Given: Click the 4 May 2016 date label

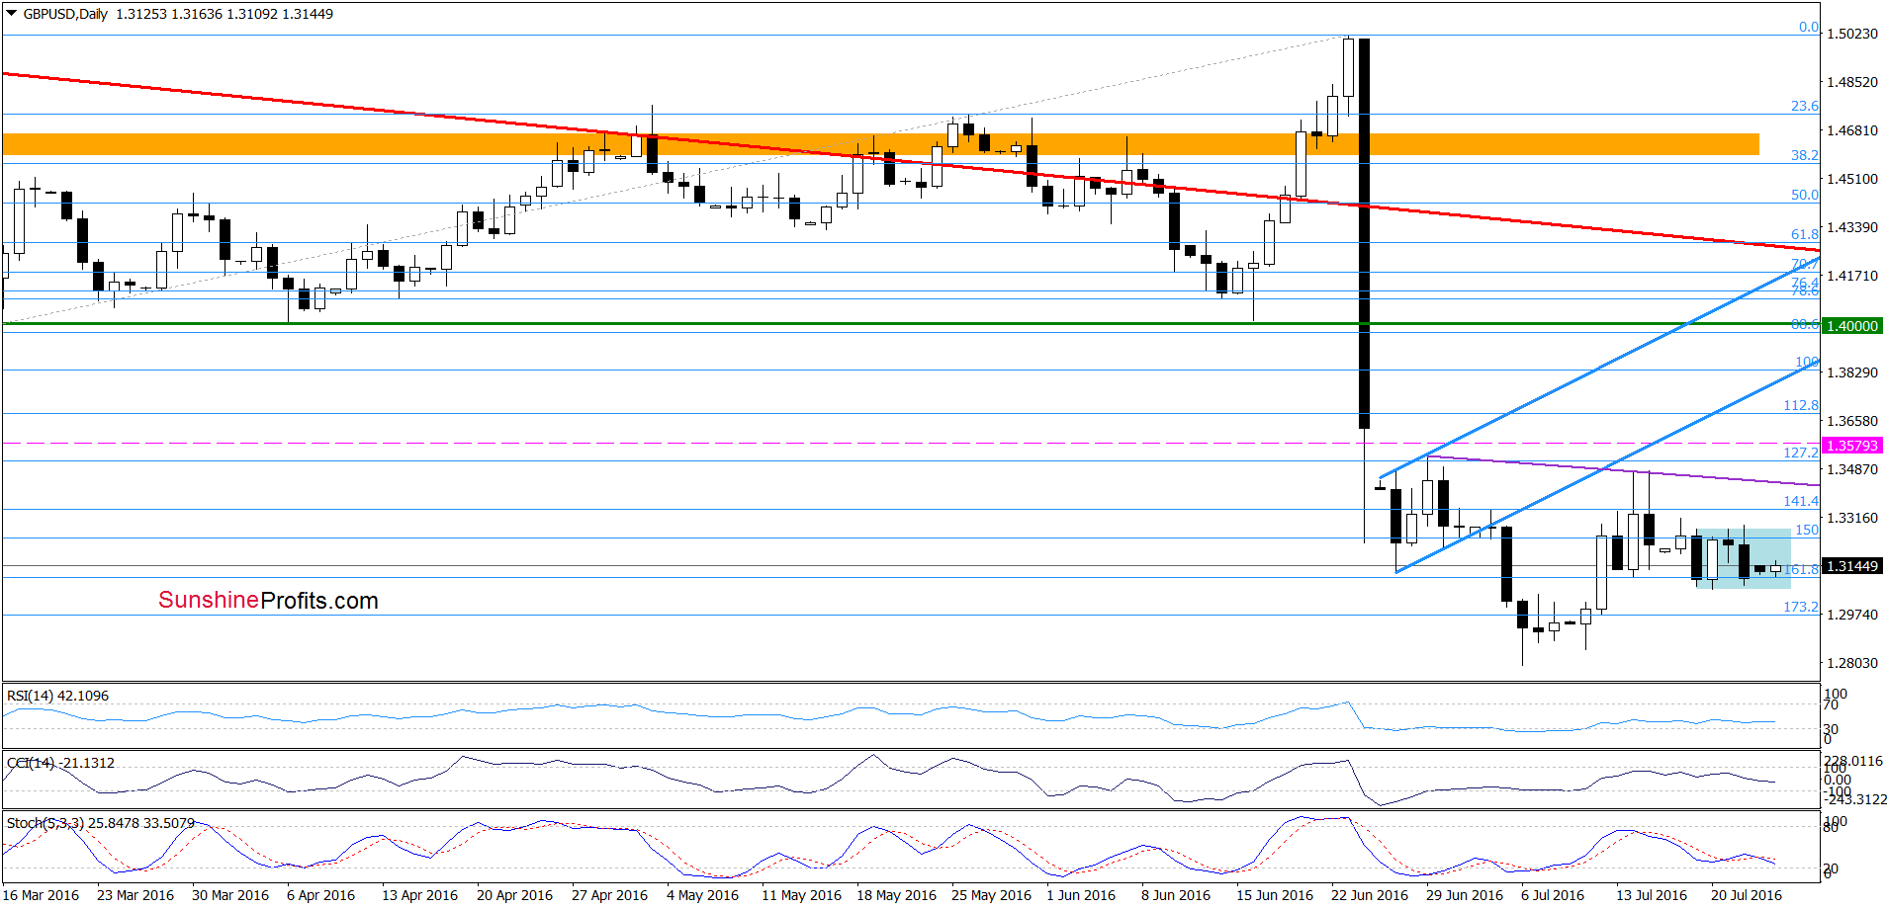Looking at the screenshot, I should tap(702, 895).
